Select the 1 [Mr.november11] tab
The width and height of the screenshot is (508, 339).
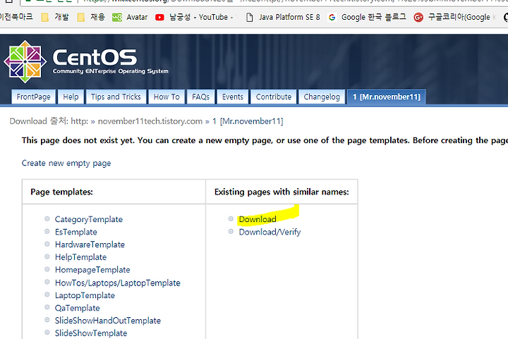[386, 97]
